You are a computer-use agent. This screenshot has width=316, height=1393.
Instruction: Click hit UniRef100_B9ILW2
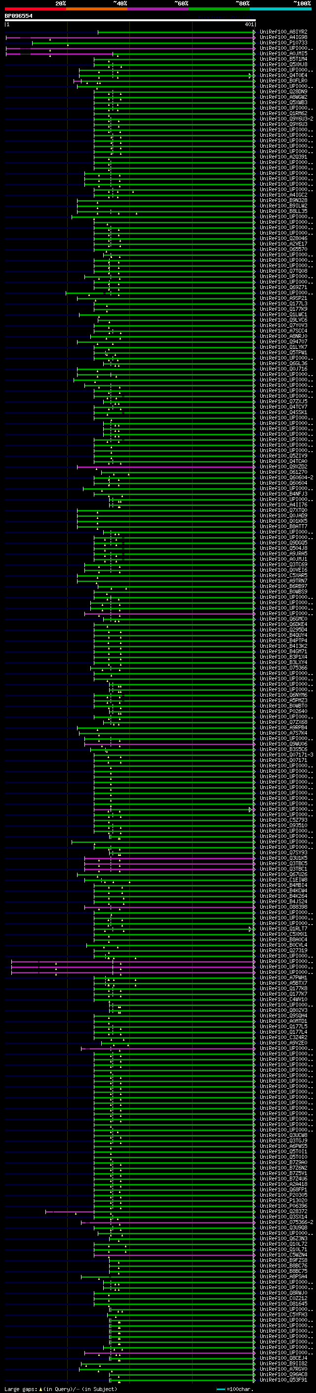tap(283, 206)
